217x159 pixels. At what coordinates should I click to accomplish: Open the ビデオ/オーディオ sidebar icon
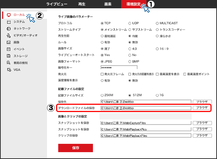coord(9,35)
